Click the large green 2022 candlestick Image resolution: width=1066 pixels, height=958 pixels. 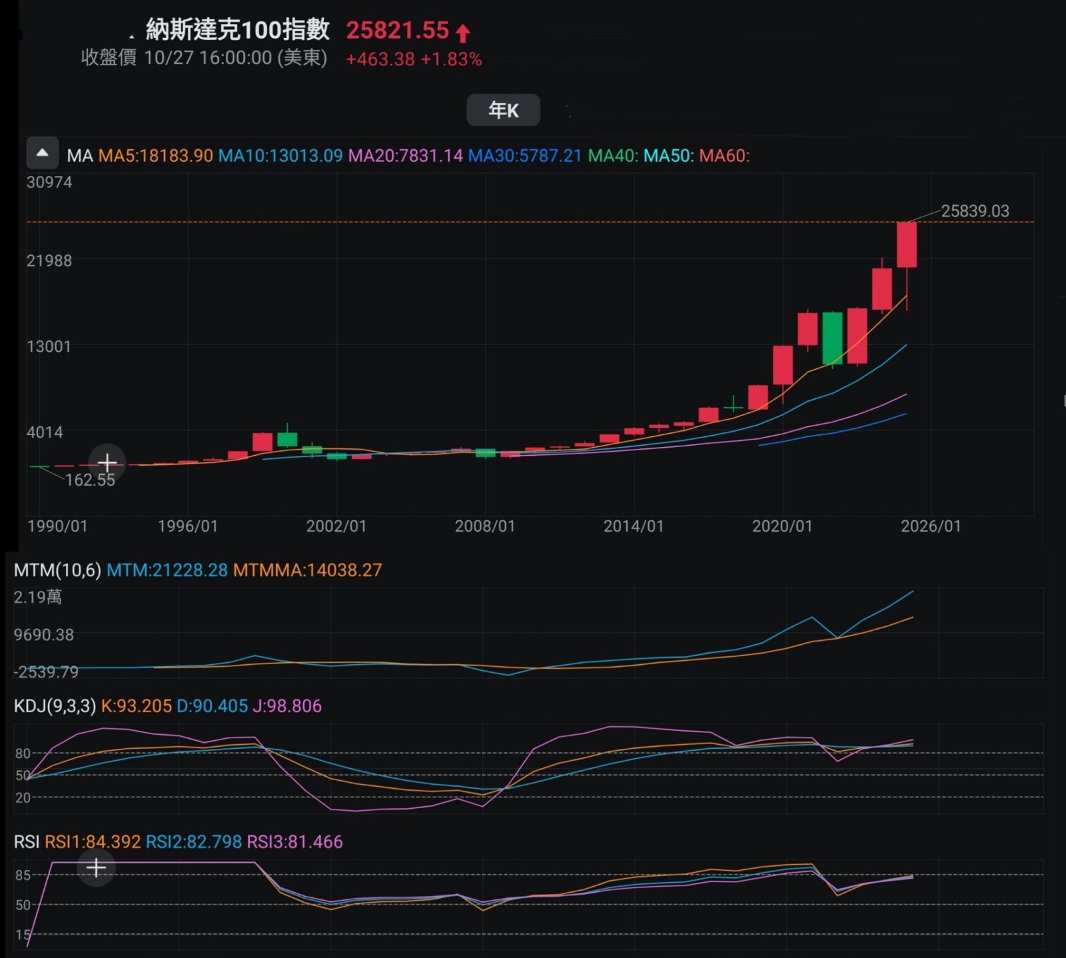click(832, 338)
